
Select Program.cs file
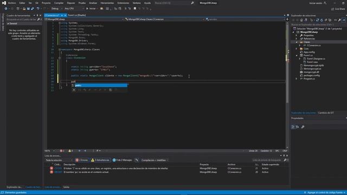pos(309,79)
